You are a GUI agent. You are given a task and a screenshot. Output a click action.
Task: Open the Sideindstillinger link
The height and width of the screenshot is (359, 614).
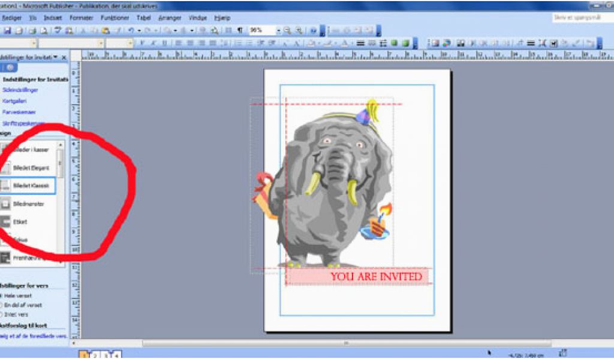click(20, 90)
